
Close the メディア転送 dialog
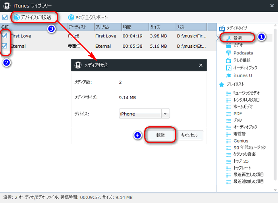pyautogui.click(x=201, y=65)
